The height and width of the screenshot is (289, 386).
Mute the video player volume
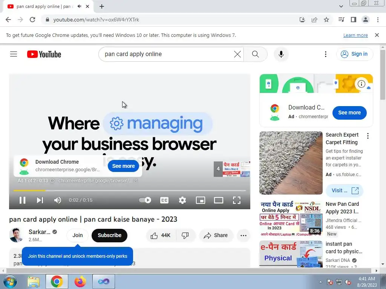point(58,200)
